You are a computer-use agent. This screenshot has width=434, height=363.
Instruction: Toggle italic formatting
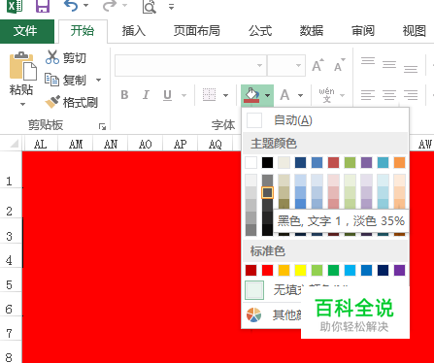pyautogui.click(x=146, y=95)
